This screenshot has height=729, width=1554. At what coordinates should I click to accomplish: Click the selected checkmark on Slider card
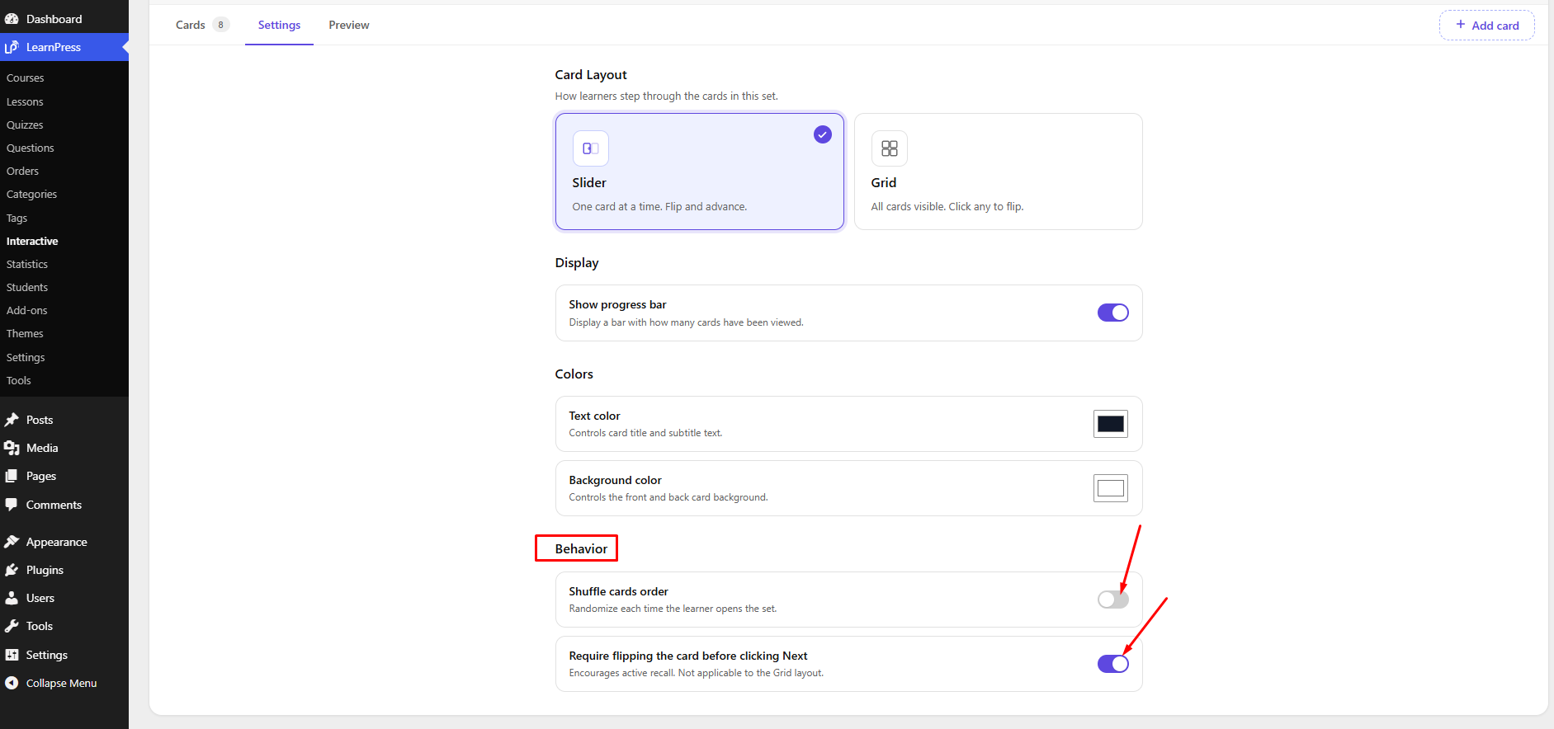tap(823, 134)
